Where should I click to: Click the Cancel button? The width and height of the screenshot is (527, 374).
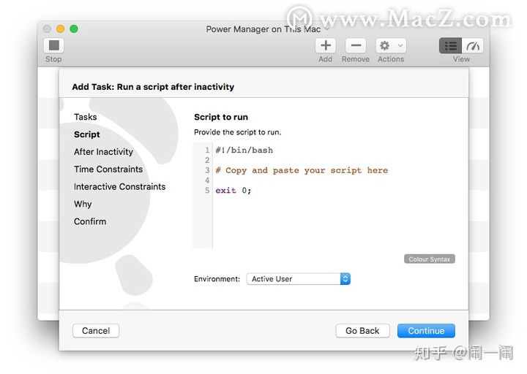pyautogui.click(x=96, y=331)
